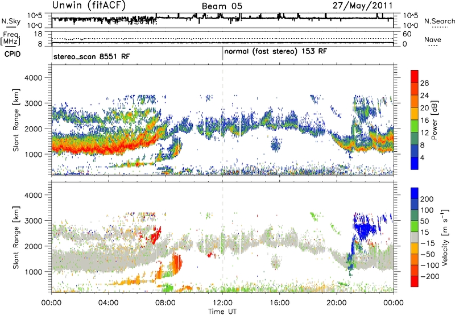Click the 'Freq. [MHz]' axis label
The height and width of the screenshot is (315, 455).
10,38
